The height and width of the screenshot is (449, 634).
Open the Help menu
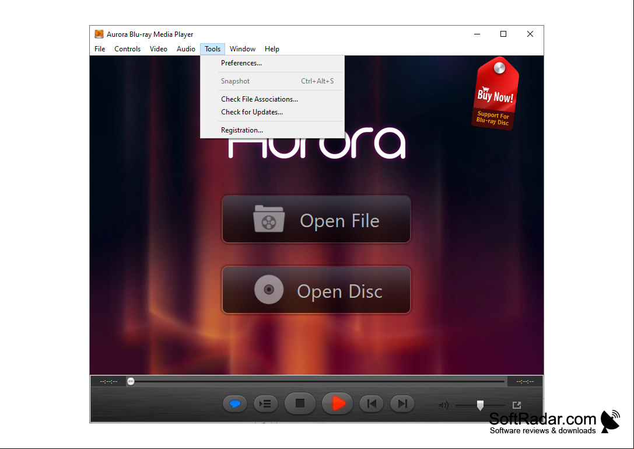[x=272, y=49]
